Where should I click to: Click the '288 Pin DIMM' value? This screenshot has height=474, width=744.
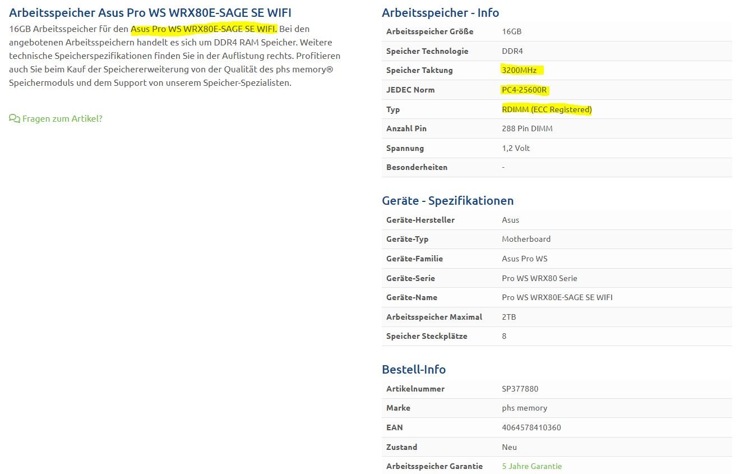tap(527, 128)
